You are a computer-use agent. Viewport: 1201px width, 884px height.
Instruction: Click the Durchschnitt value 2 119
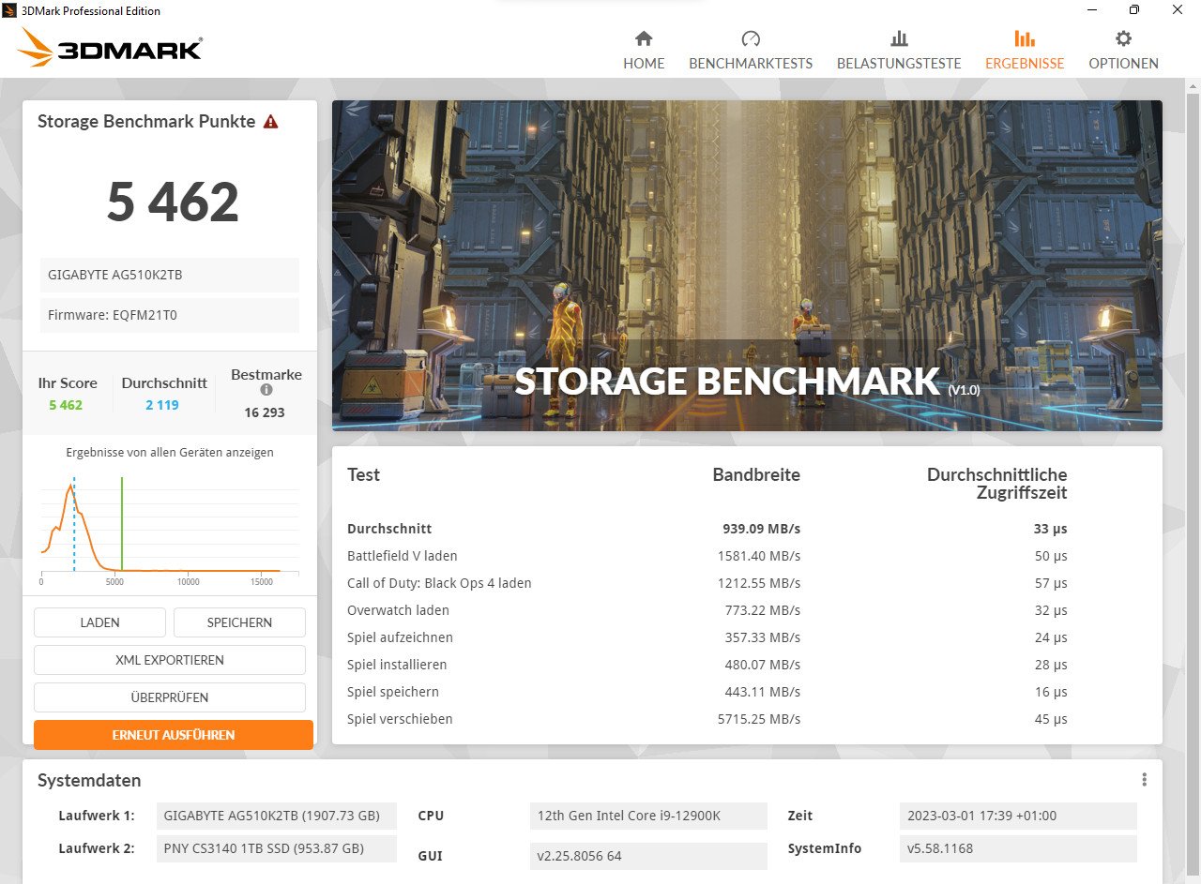pyautogui.click(x=162, y=405)
